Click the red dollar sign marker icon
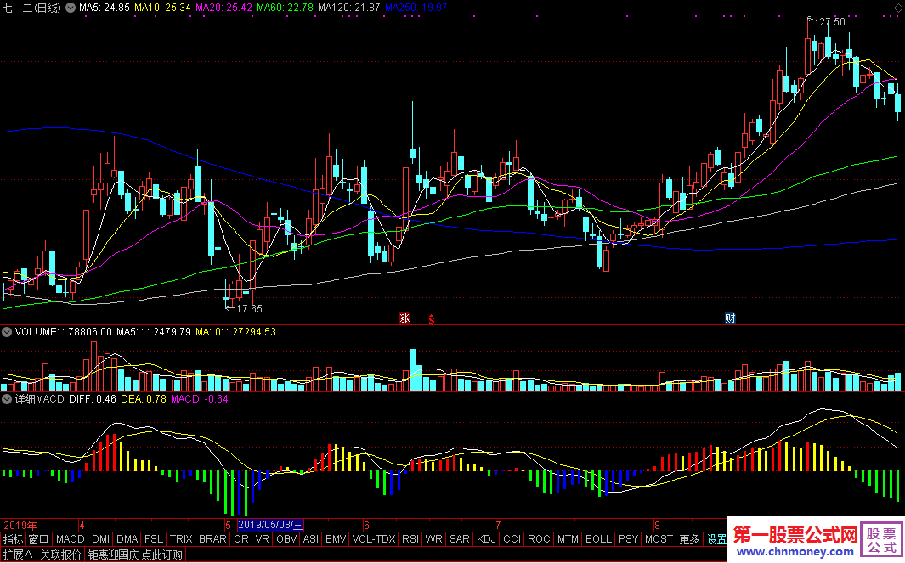The width and height of the screenshot is (905, 563). coord(431,318)
